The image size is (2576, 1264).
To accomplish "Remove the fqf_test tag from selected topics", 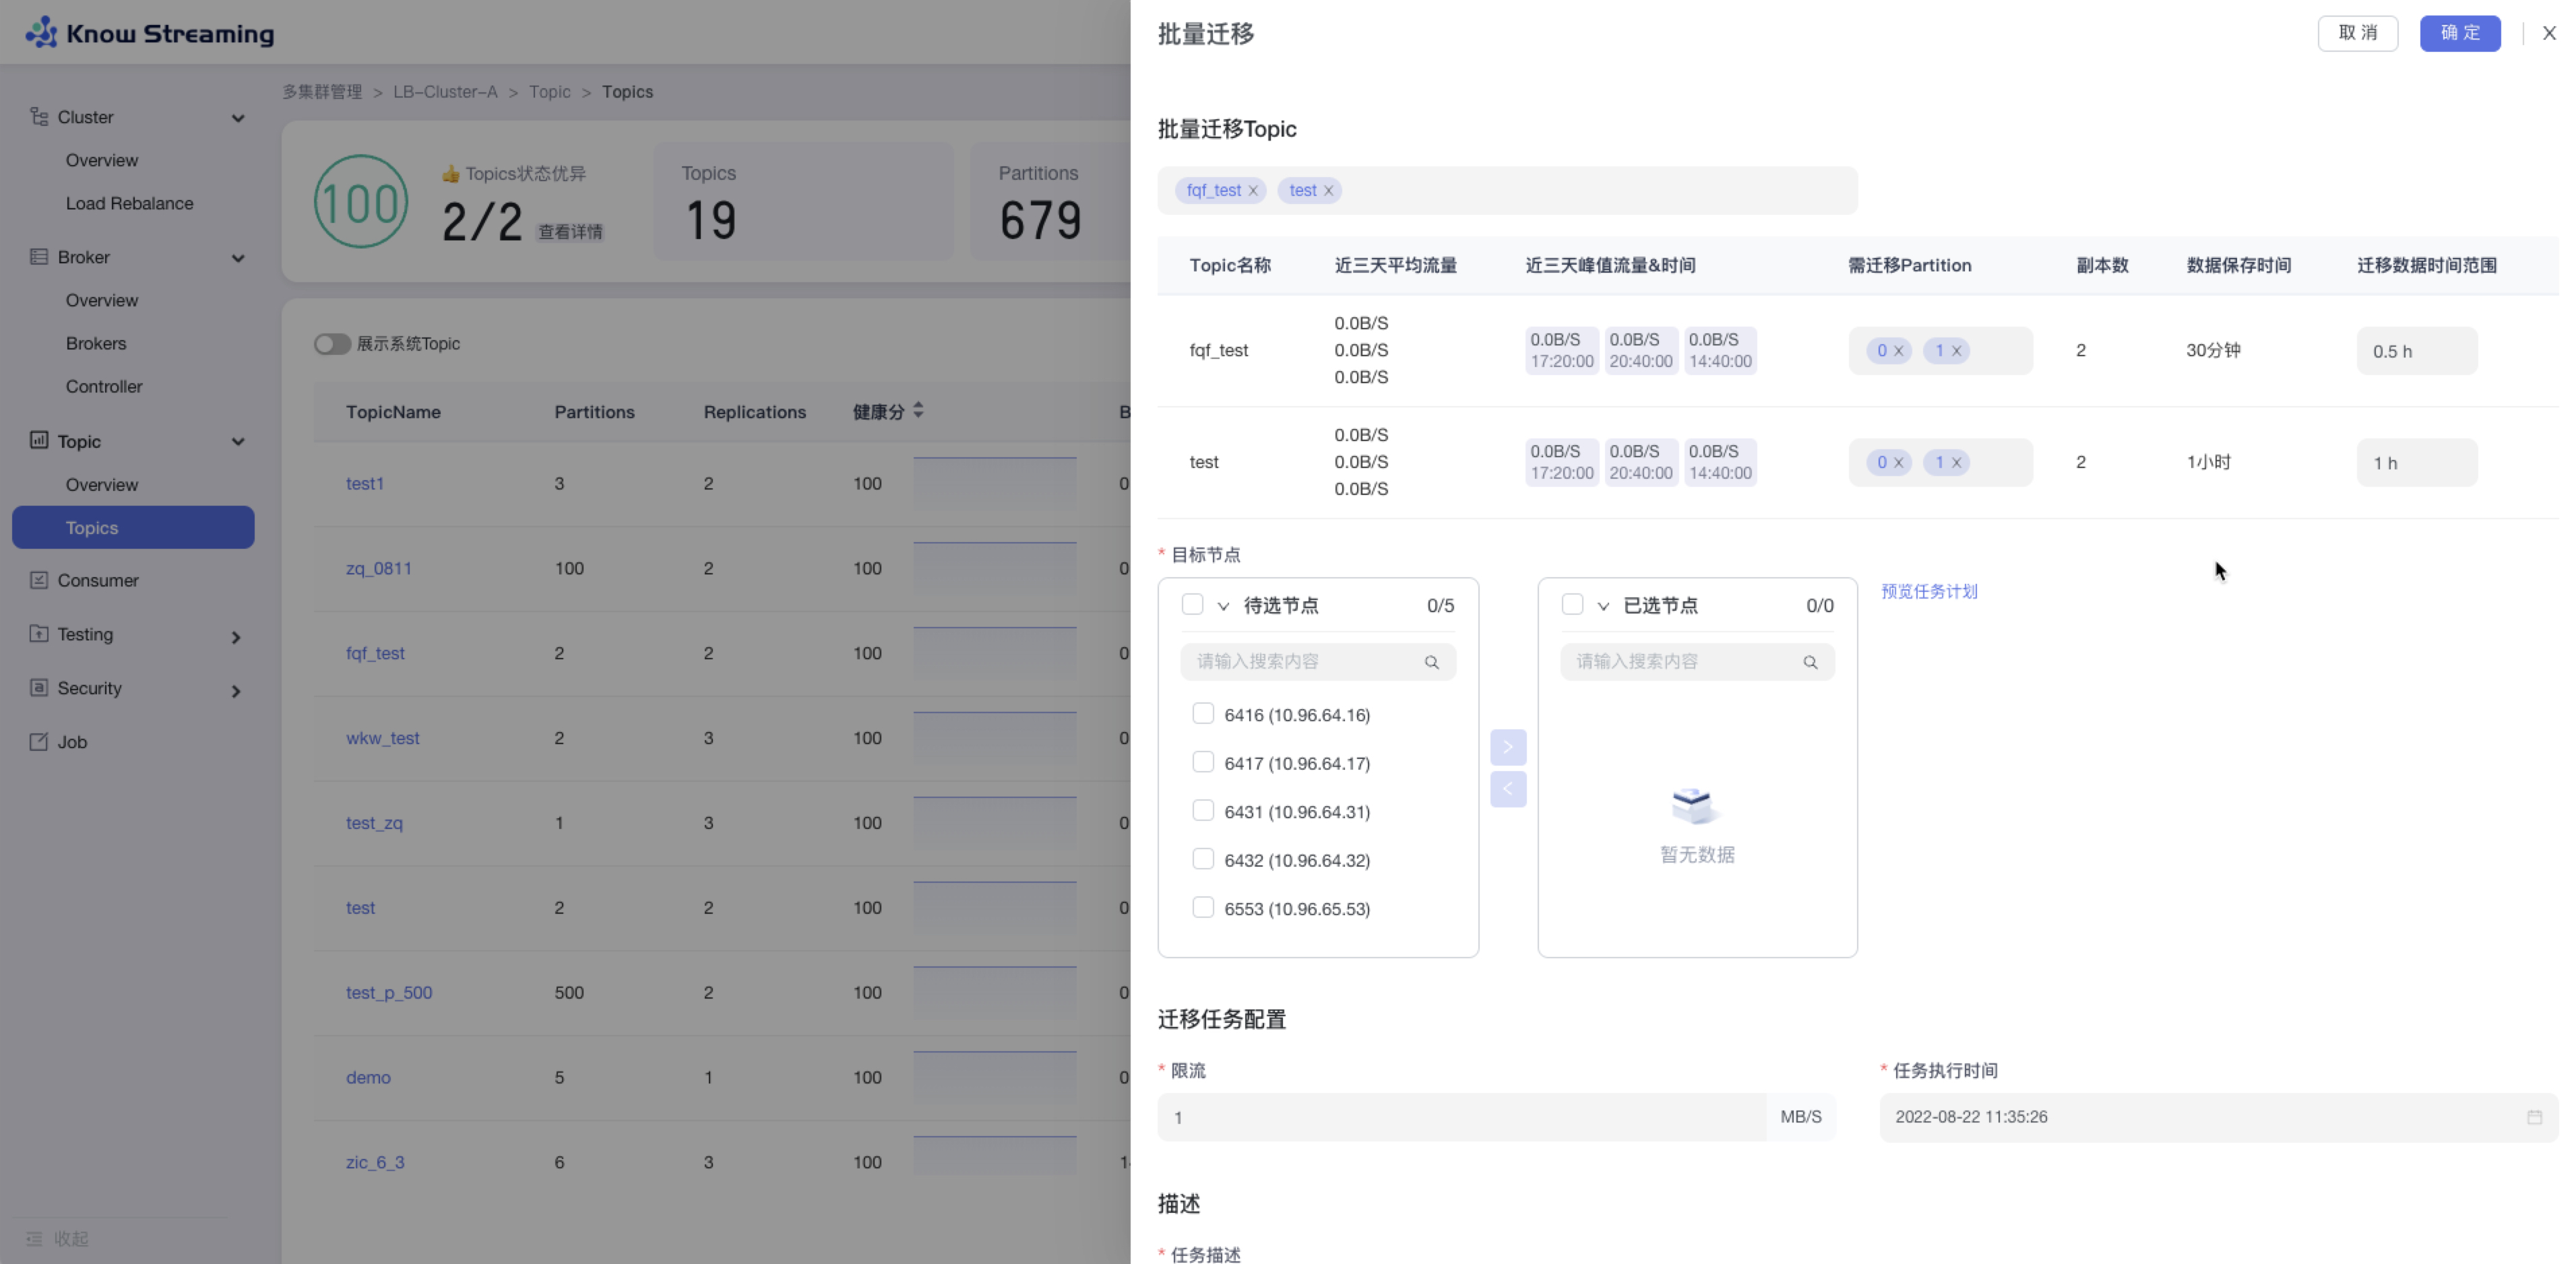I will 1253,191.
